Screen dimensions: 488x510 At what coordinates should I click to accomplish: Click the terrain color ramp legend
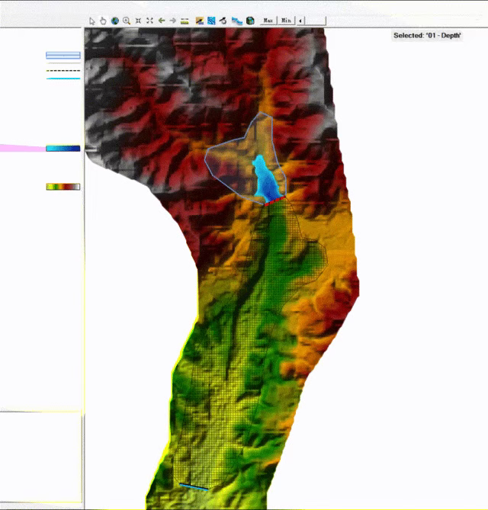(x=63, y=186)
